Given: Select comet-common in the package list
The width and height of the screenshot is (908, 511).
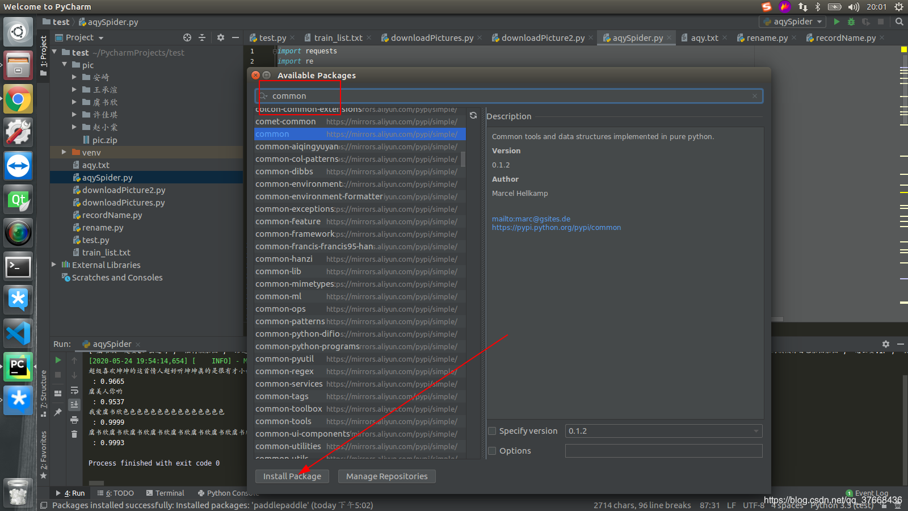Looking at the screenshot, I should pyautogui.click(x=360, y=122).
